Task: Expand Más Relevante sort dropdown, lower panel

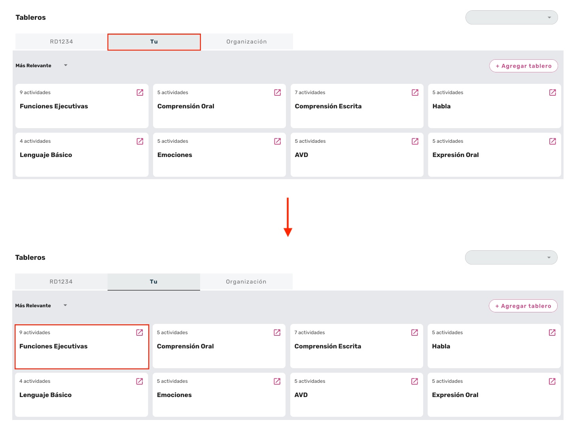Action: [41, 306]
